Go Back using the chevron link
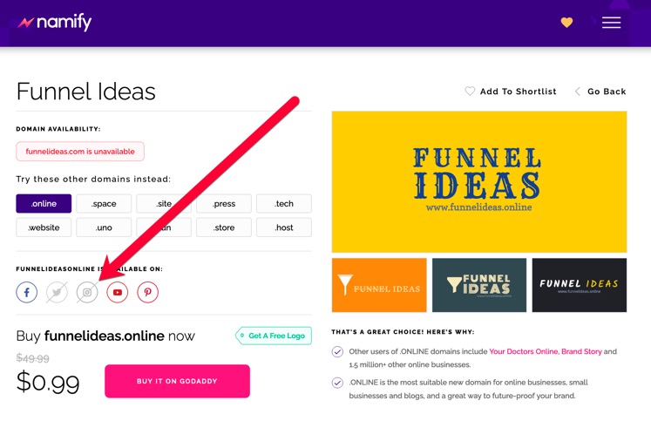Viewport: 651px width, 448px height. click(600, 92)
